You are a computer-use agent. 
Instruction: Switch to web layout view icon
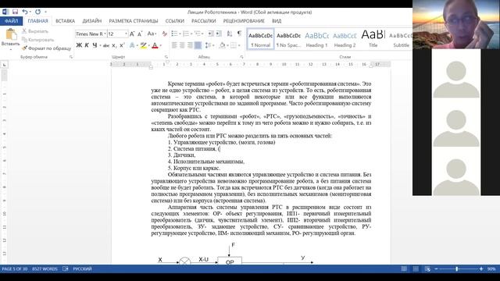pyautogui.click(x=427, y=269)
